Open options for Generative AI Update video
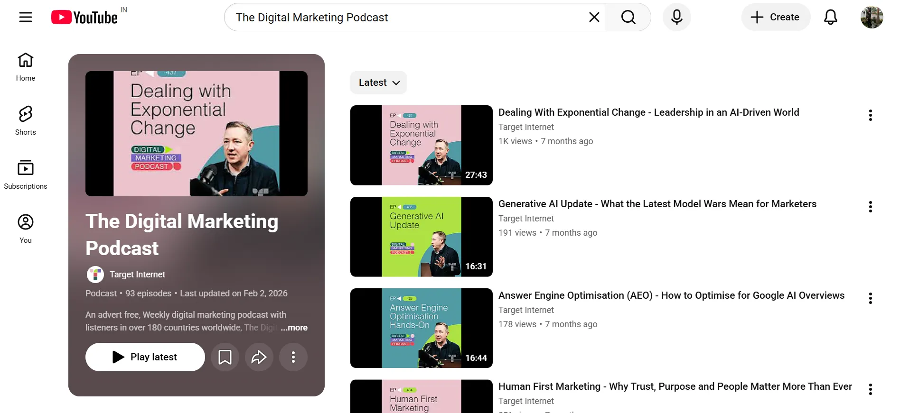 (870, 207)
